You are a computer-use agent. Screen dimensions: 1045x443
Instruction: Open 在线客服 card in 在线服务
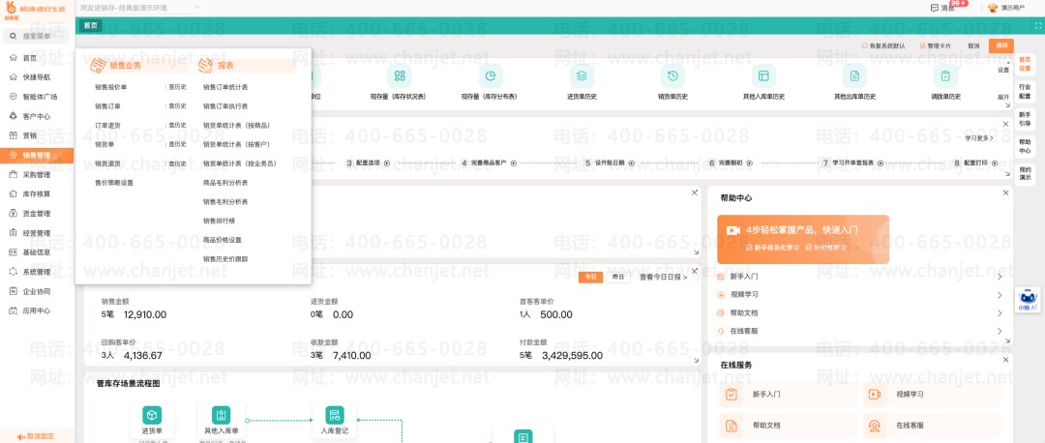click(x=932, y=425)
